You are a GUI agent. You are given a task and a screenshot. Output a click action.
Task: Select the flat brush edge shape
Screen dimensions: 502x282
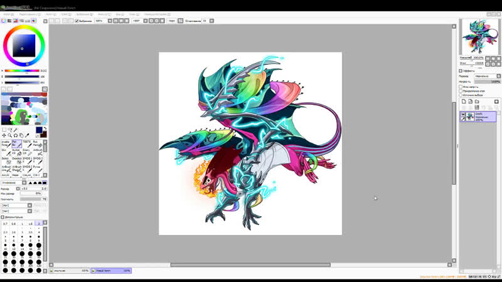45,183
